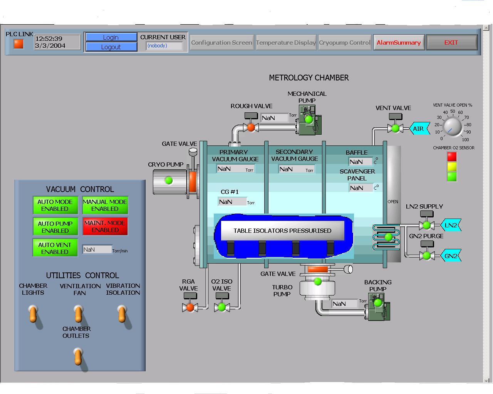The image size is (493, 394).
Task: Click the Torr/min rate input field
Action: click(x=97, y=249)
